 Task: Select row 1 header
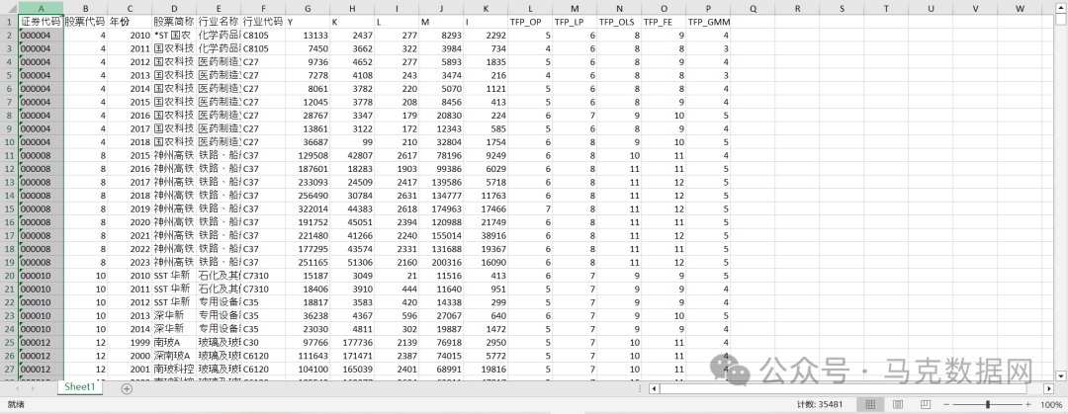10,22
